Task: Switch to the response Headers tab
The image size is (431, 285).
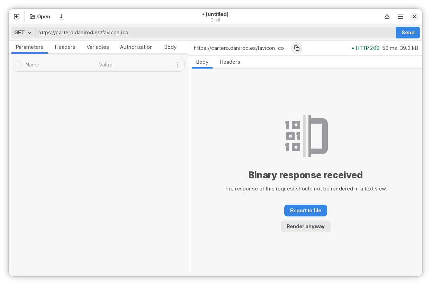Action: (x=230, y=62)
